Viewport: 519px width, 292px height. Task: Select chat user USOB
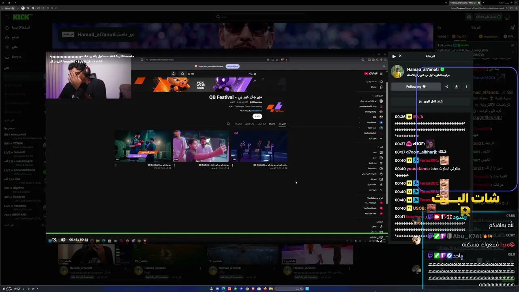[x=418, y=208]
